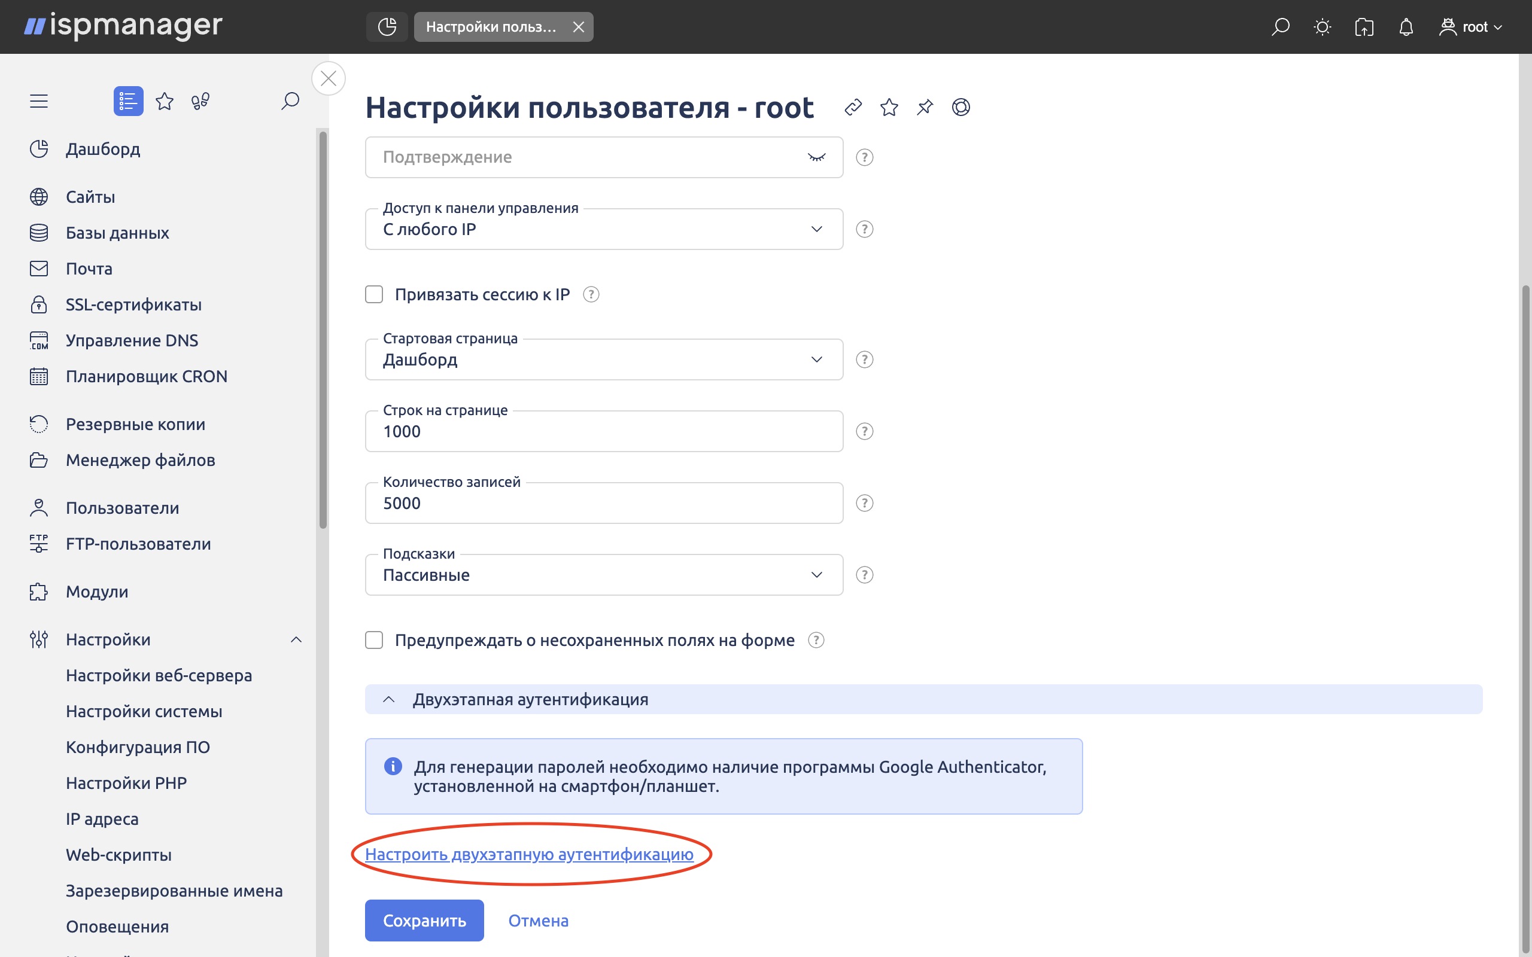
Task: Show help for Стартовая страница
Action: tap(864, 359)
